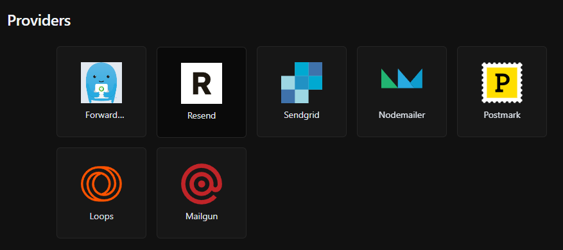Image resolution: width=563 pixels, height=250 pixels.
Task: Click the blue ForwardEmail mascot logo
Action: 101,83
